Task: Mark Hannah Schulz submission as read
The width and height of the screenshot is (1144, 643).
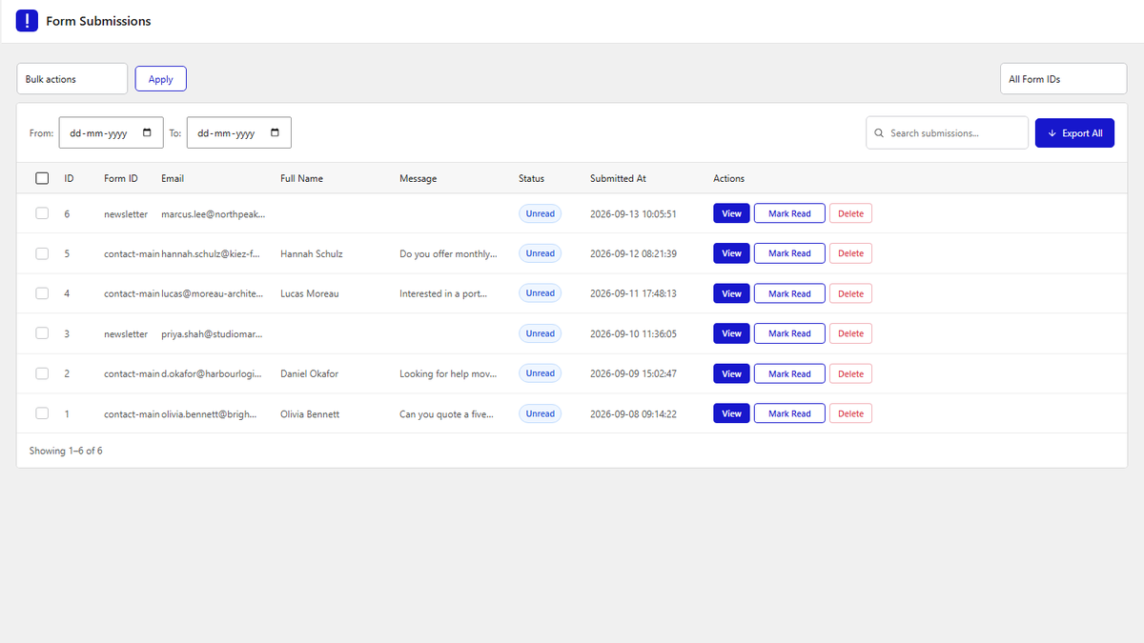Action: pyautogui.click(x=789, y=253)
